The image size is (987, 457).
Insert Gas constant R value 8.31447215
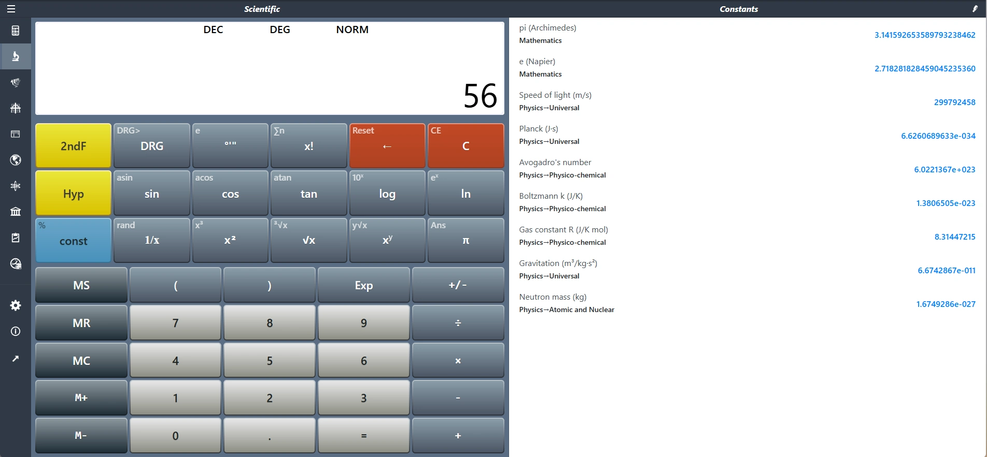click(955, 237)
